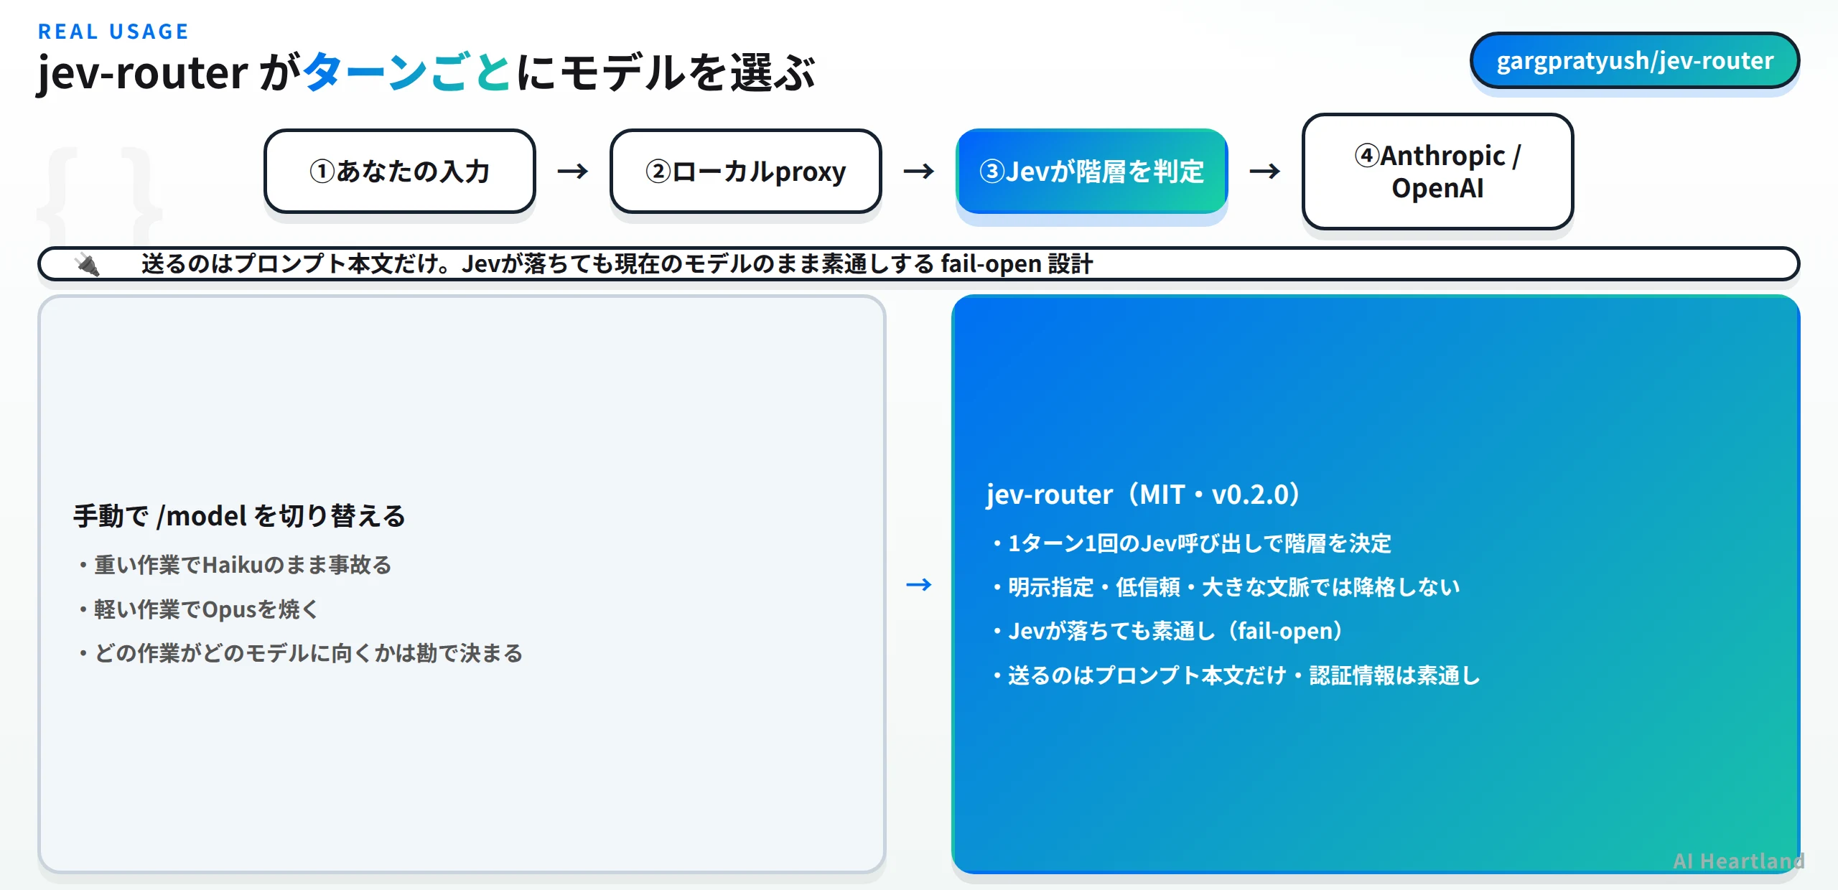Select the ②ローカルproxy step box
Image resolution: width=1838 pixels, height=890 pixels.
[746, 172]
